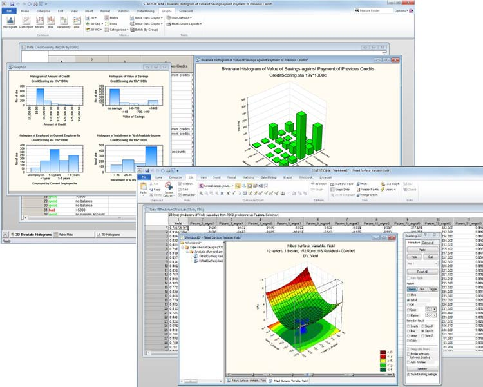
Task: Open the 3D Seq. graphs dropdown
Action: [93, 24]
